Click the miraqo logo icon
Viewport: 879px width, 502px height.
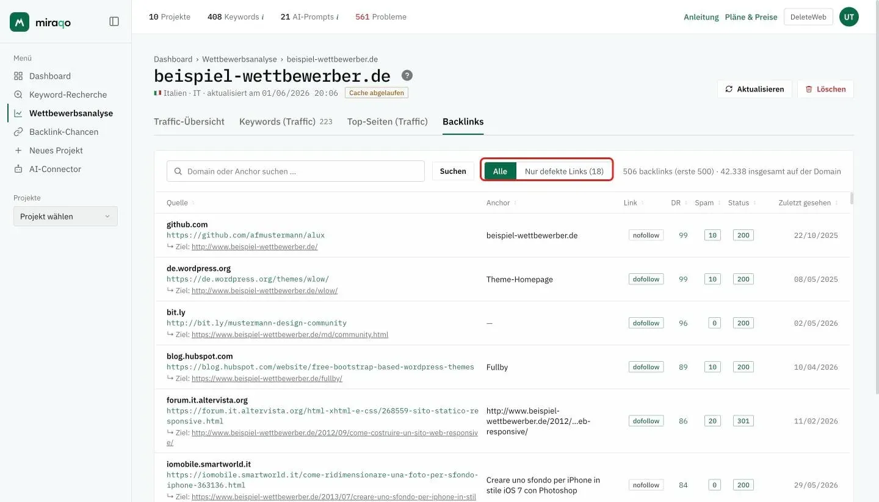tap(20, 22)
